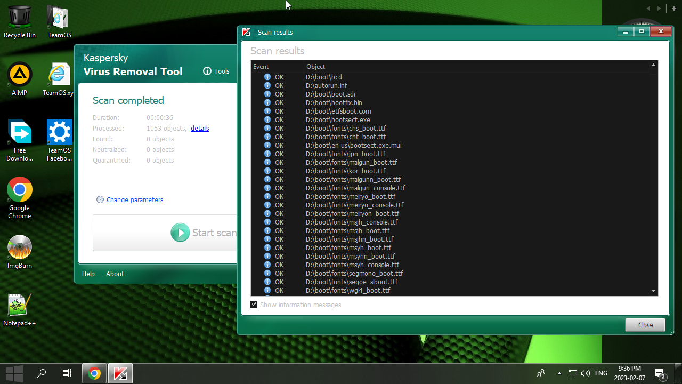
Task: Open the People icon in the tray
Action: coord(541,373)
